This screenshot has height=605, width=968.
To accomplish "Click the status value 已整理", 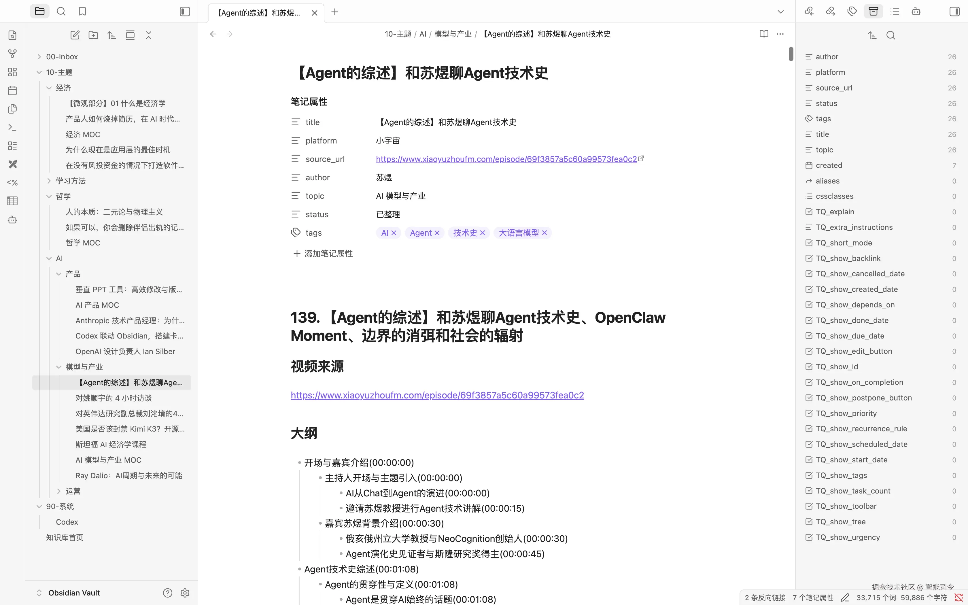I will point(388,214).
